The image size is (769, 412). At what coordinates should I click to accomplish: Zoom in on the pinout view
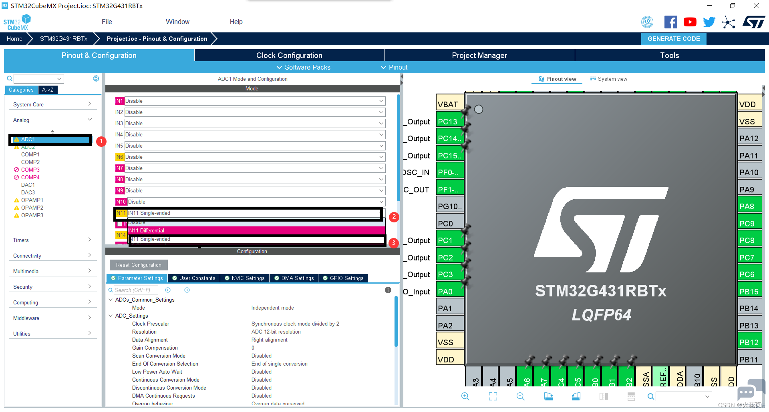point(465,396)
